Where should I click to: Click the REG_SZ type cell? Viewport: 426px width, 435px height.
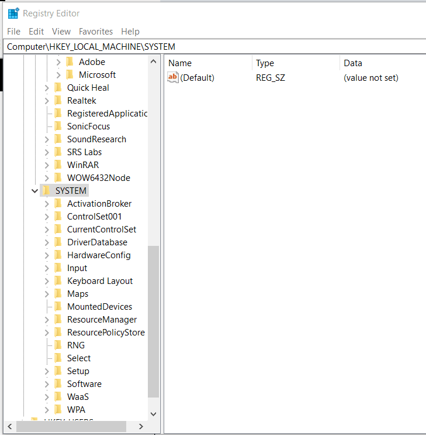pos(271,78)
